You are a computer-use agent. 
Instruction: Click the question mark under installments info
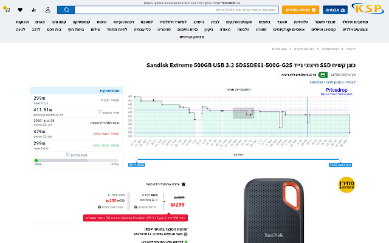(136, 207)
